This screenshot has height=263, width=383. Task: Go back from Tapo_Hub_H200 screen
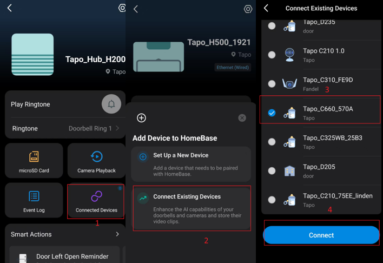pos(10,8)
